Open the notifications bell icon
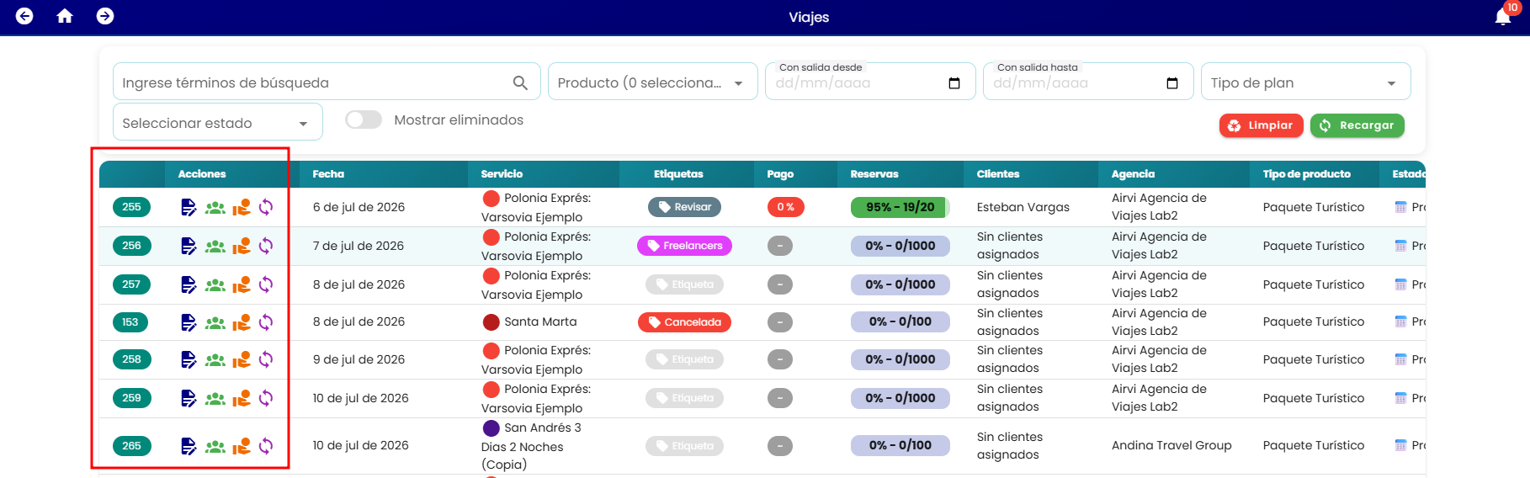 click(x=1503, y=16)
